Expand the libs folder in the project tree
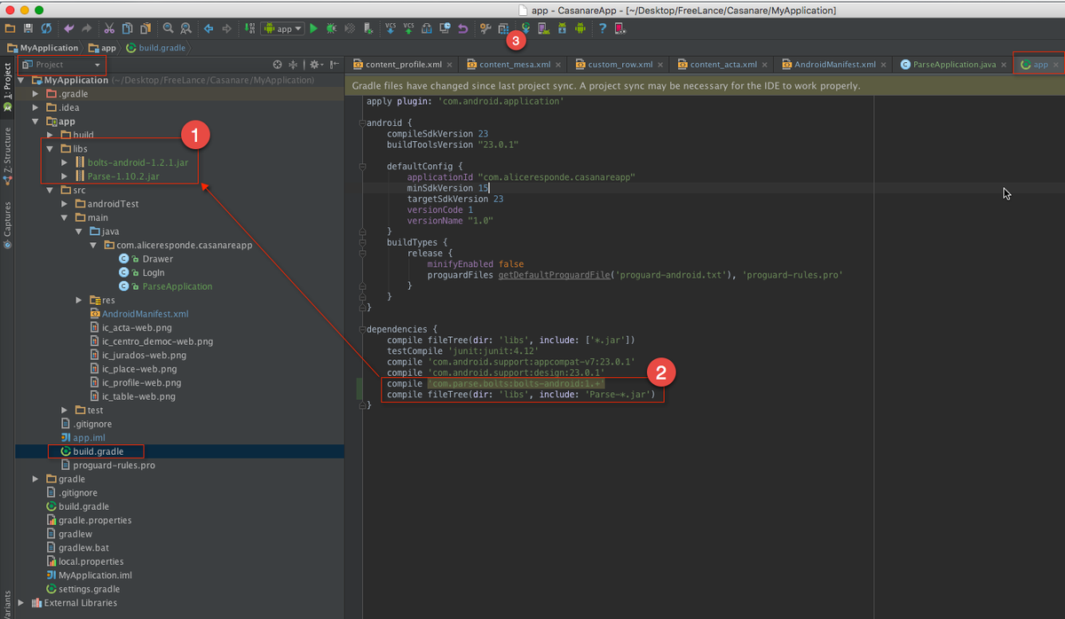The width and height of the screenshot is (1065, 619). pos(51,148)
